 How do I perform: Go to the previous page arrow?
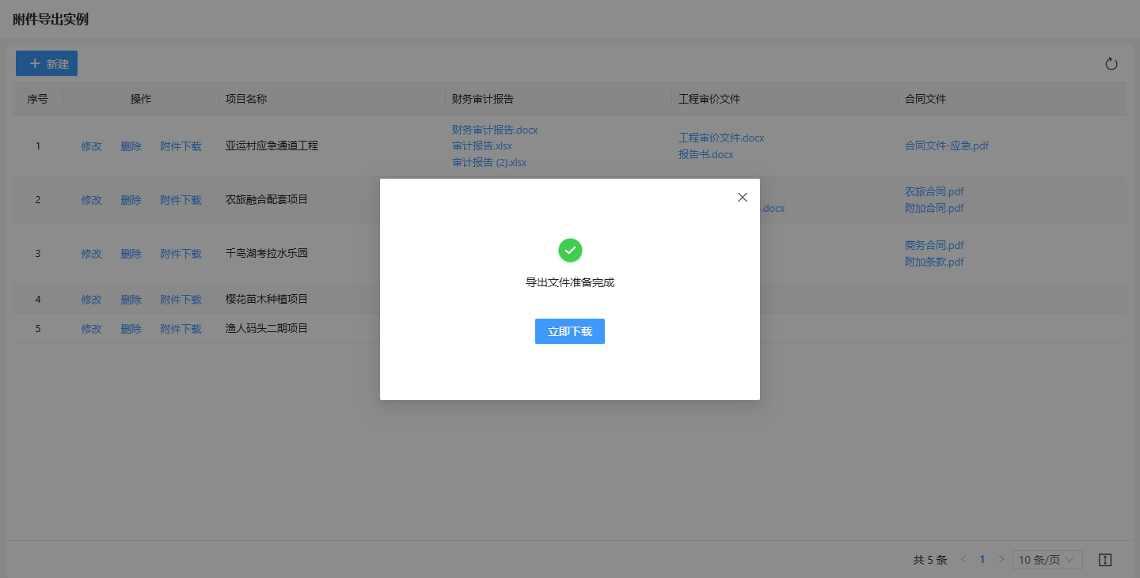963,560
